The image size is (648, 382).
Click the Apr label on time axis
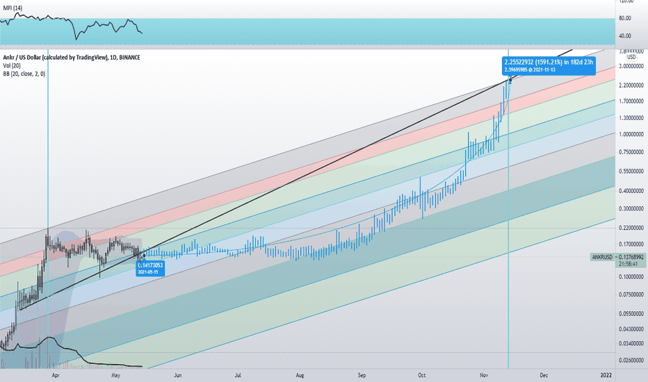pos(56,375)
